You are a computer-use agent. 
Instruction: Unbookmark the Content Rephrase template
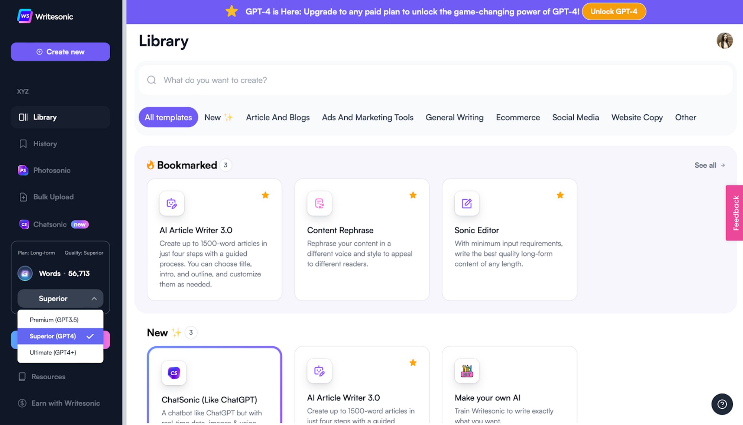pos(413,195)
